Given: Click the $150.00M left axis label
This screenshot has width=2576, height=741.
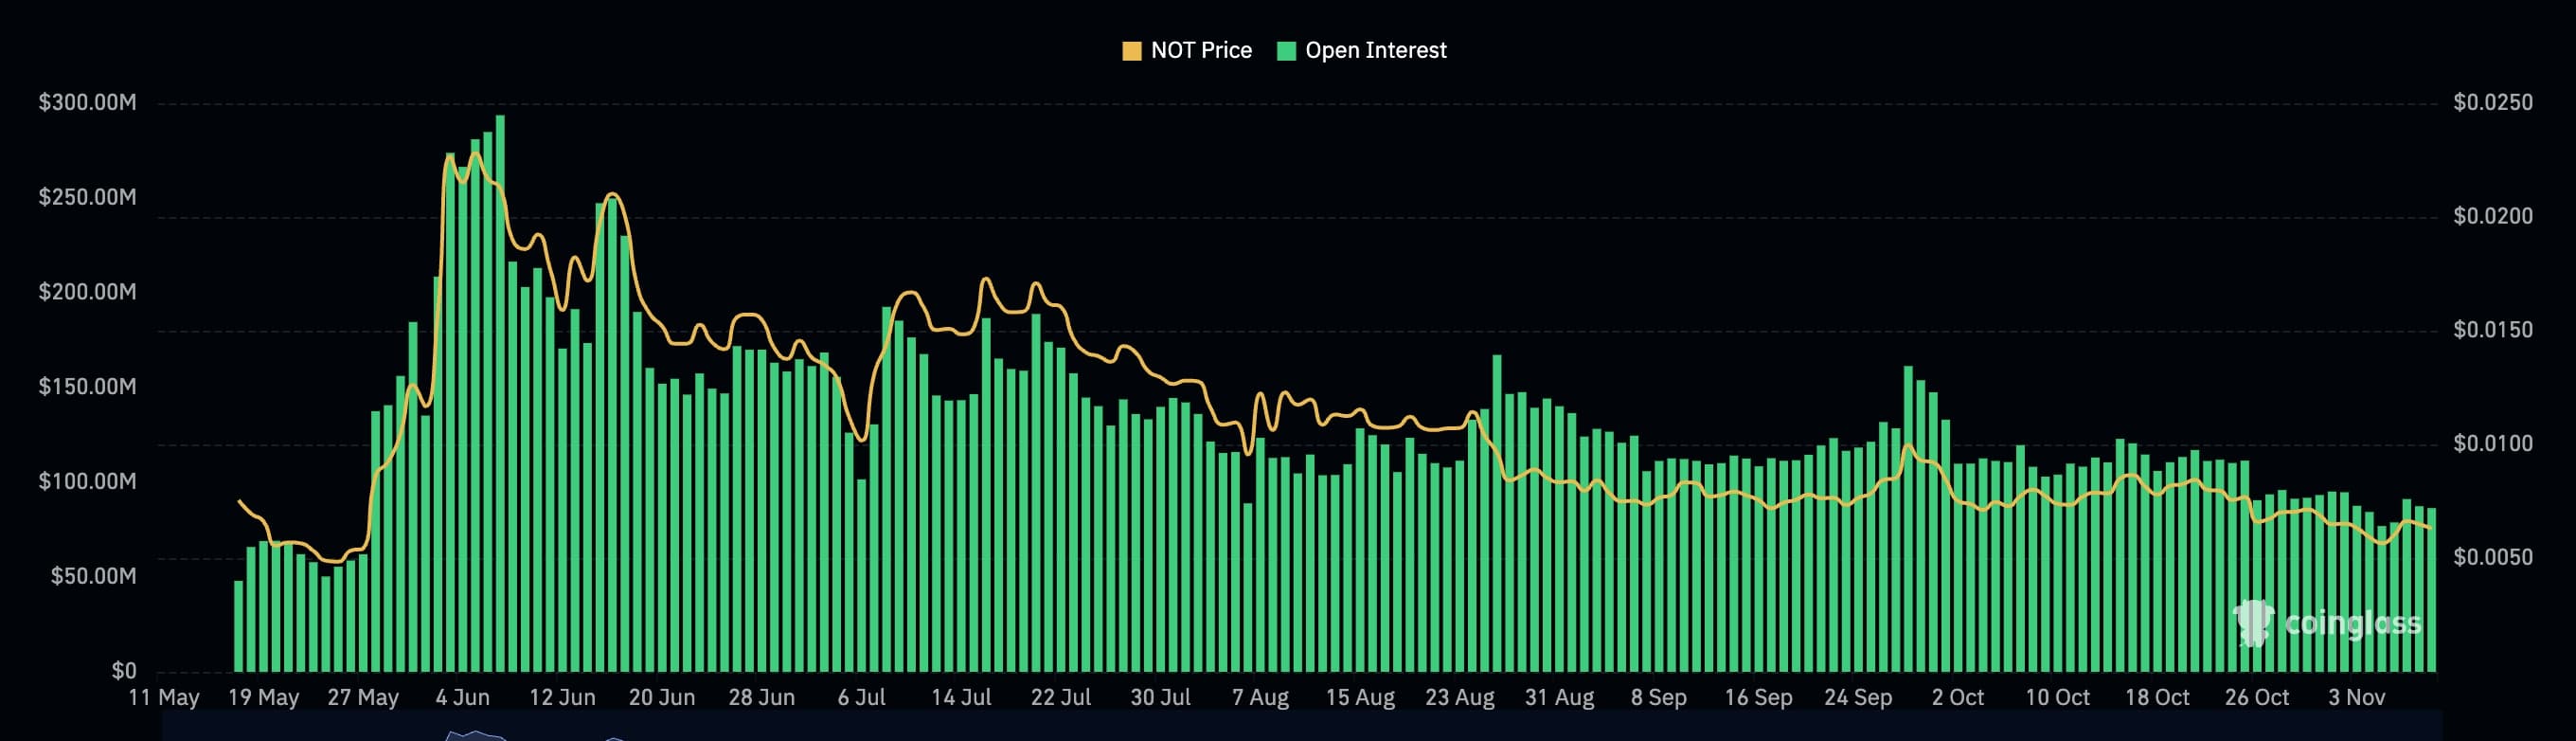Looking at the screenshot, I should (x=87, y=387).
